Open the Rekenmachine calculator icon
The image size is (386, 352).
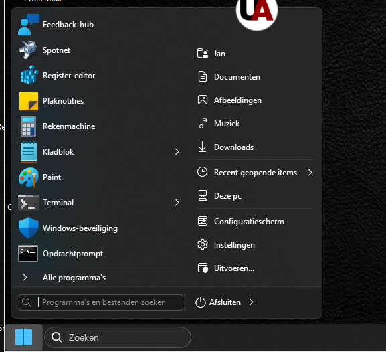coord(29,126)
